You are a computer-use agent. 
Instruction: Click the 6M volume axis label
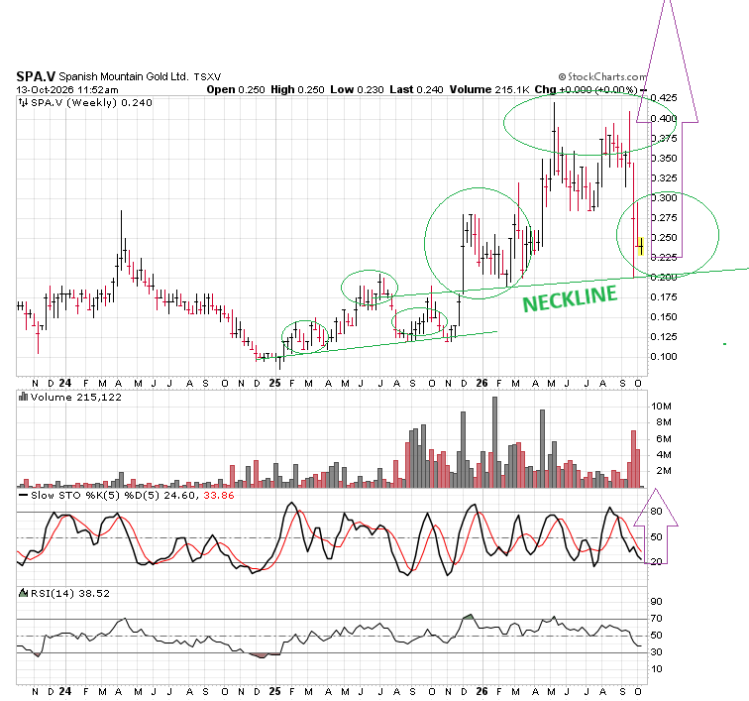(x=664, y=438)
